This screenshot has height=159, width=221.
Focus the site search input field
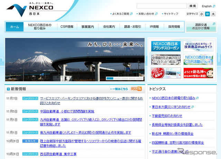coord(162,6)
